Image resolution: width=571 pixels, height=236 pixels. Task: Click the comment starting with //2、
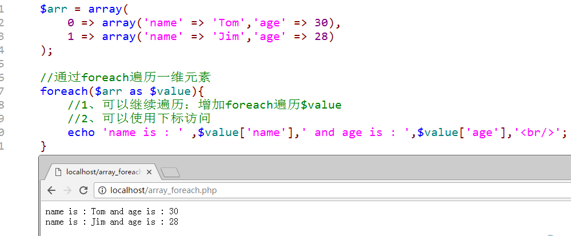pyautogui.click(x=139, y=119)
